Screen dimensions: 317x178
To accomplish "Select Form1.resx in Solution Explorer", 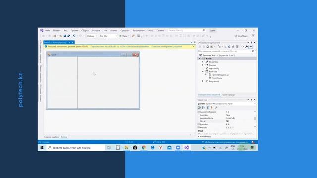I will (x=217, y=78).
